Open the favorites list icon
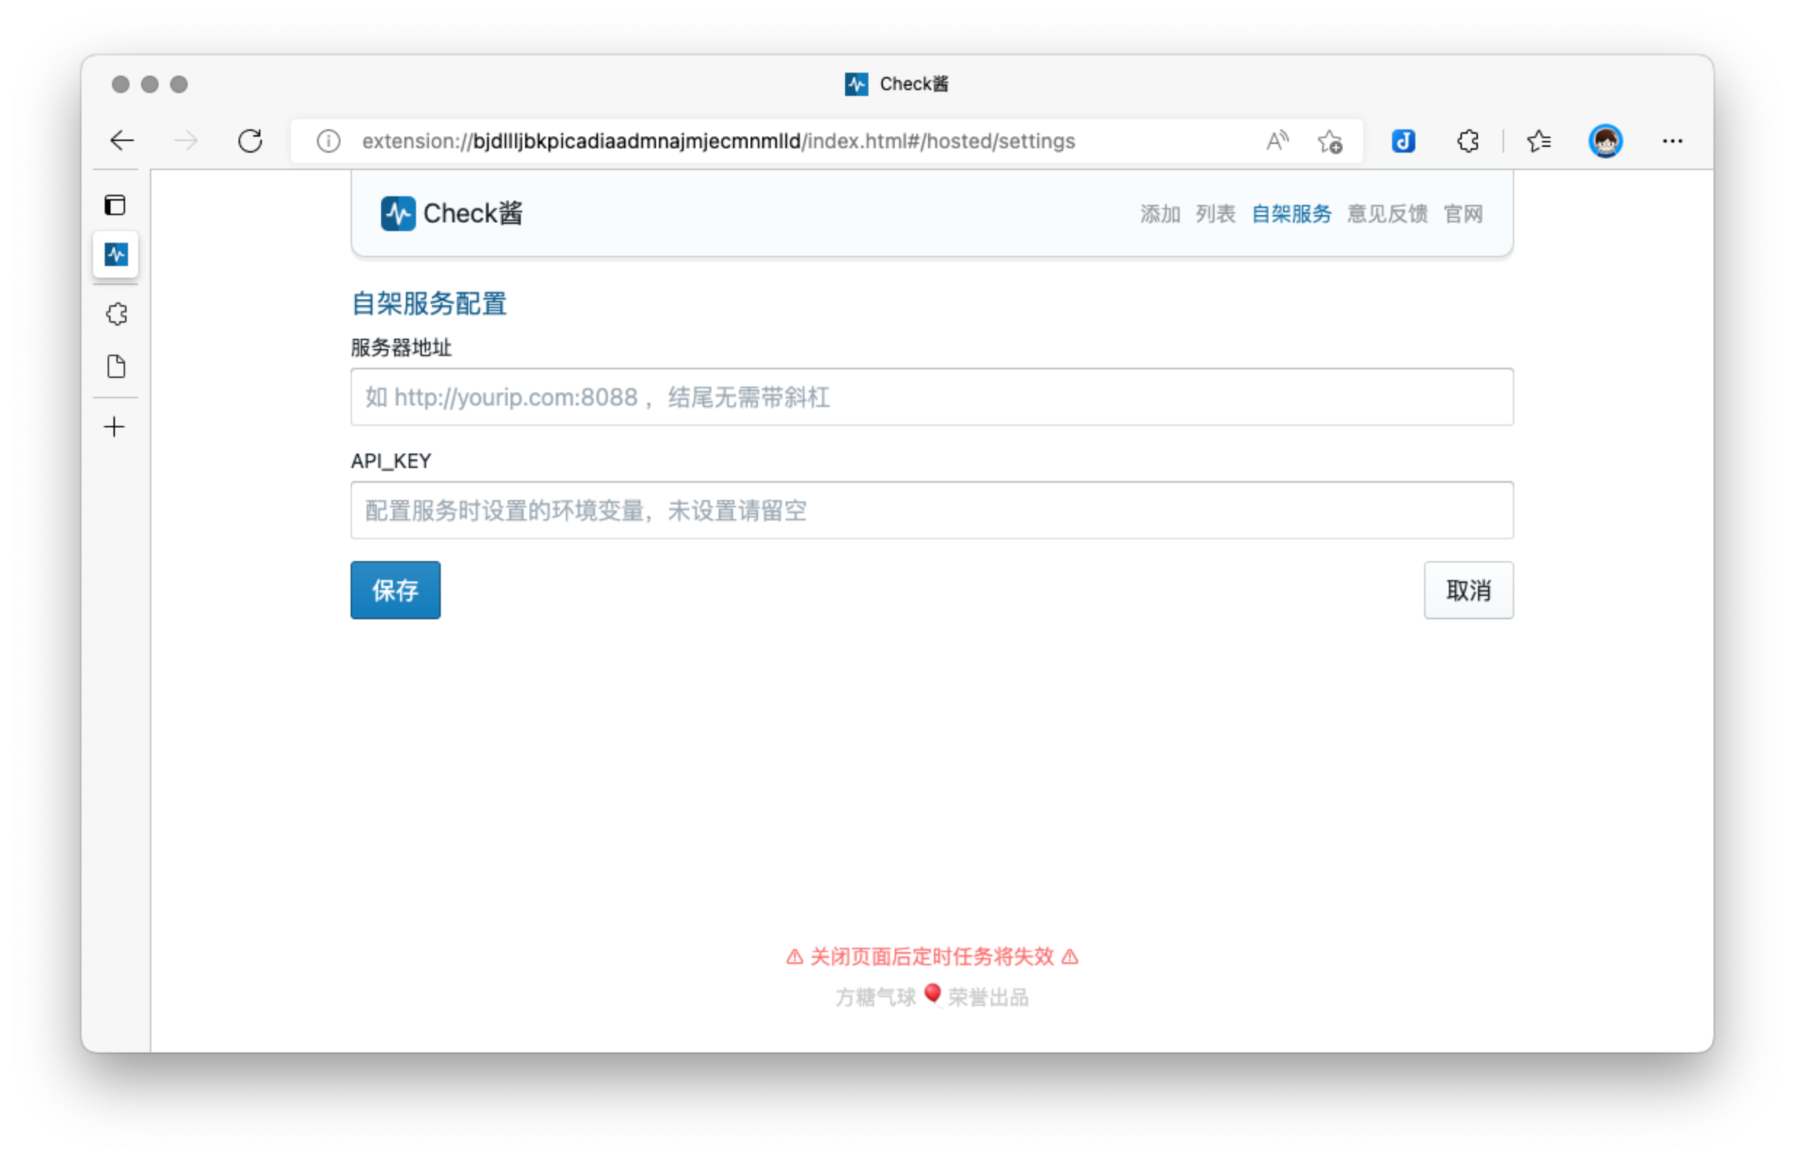This screenshot has height=1160, width=1795. click(x=1538, y=141)
